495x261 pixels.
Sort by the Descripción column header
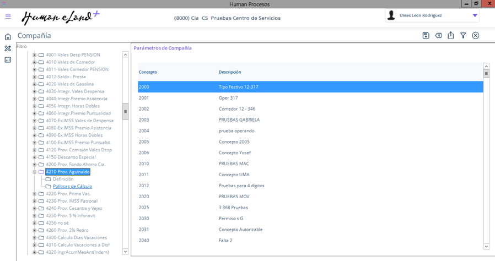230,72
